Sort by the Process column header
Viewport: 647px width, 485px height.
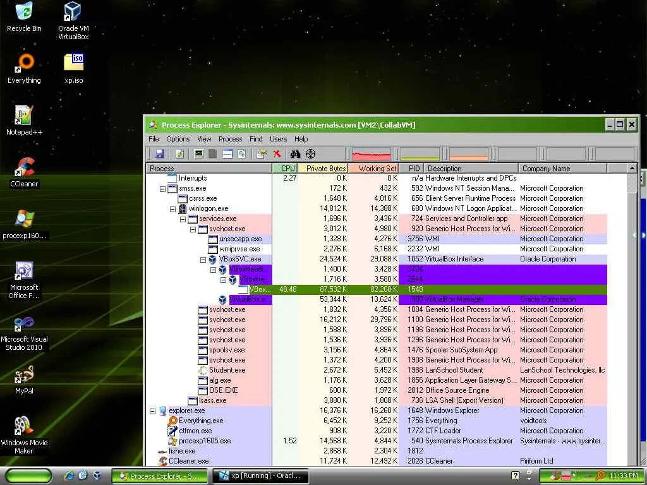point(209,168)
